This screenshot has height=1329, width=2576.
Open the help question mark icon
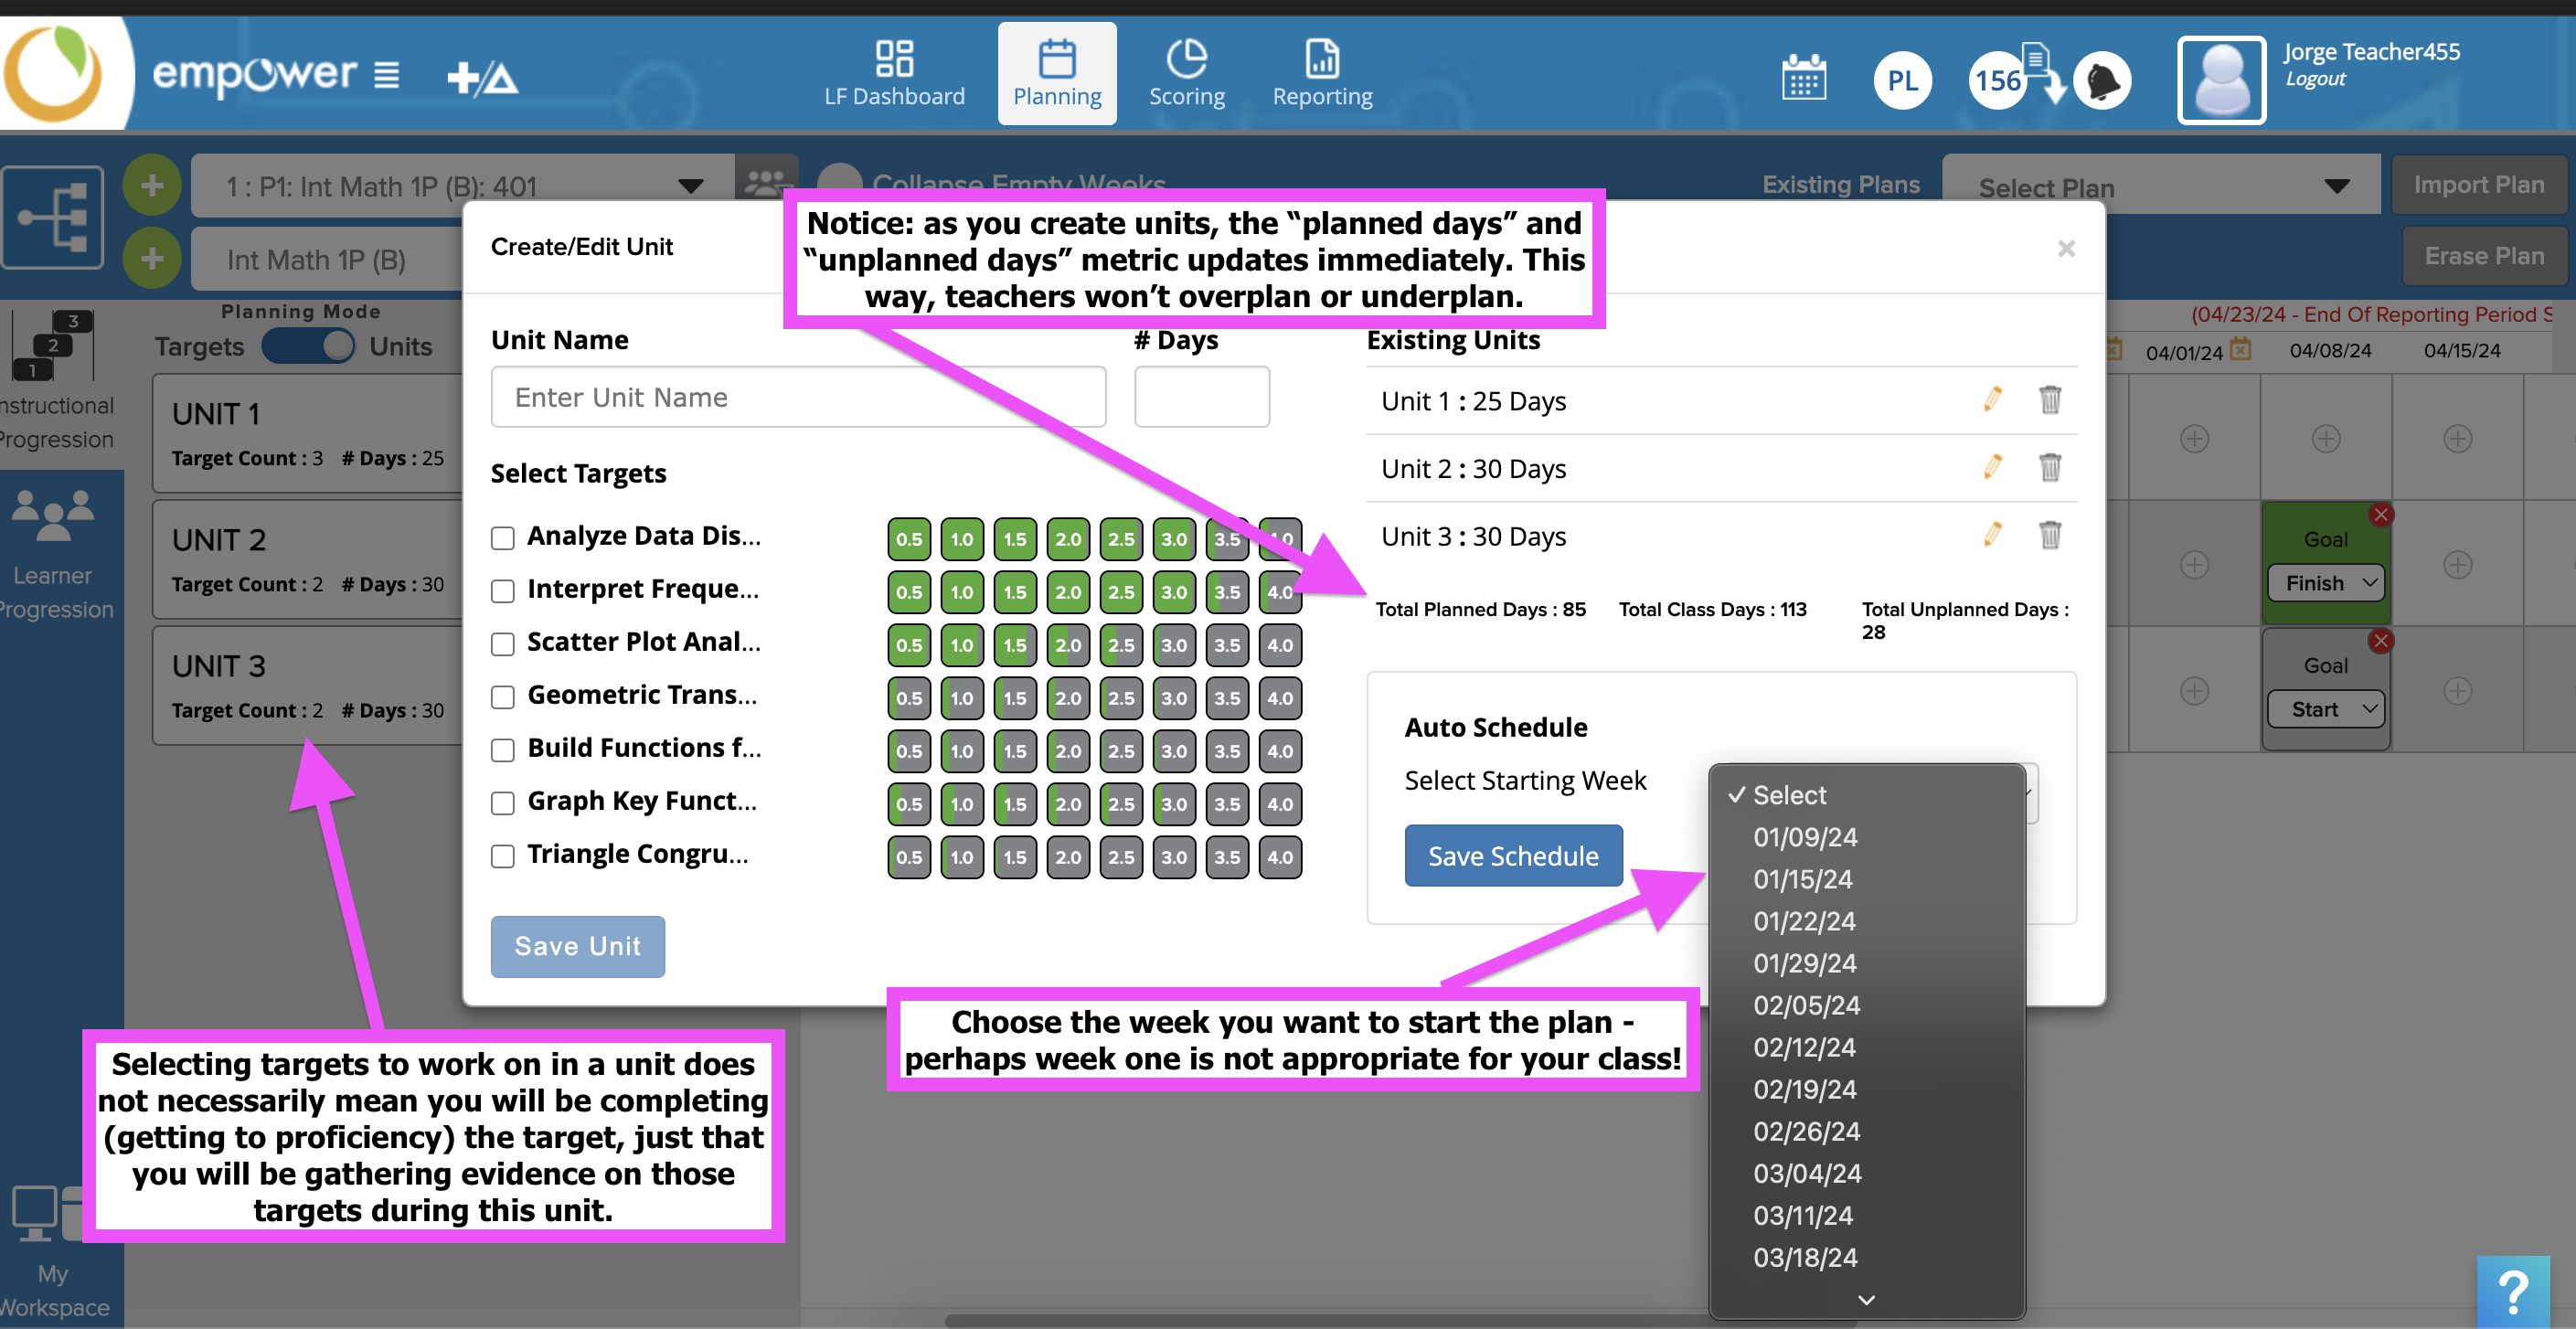pyautogui.click(x=2512, y=1291)
